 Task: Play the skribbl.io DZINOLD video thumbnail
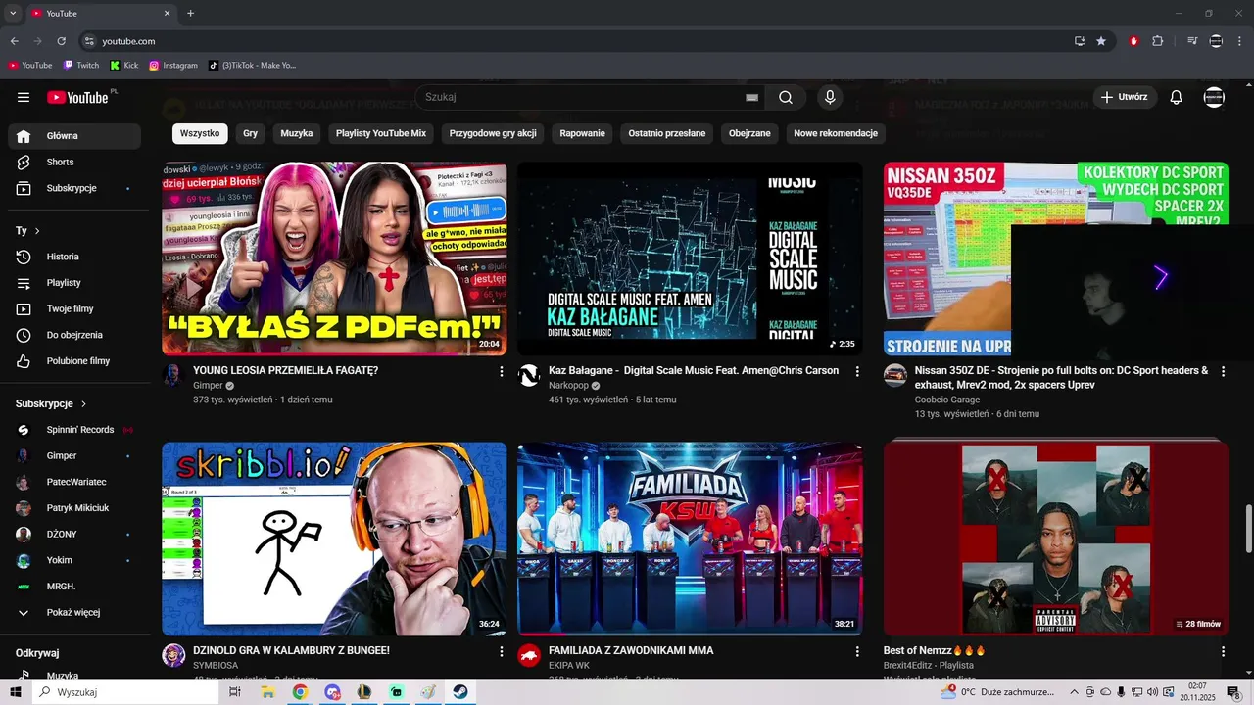point(334,539)
